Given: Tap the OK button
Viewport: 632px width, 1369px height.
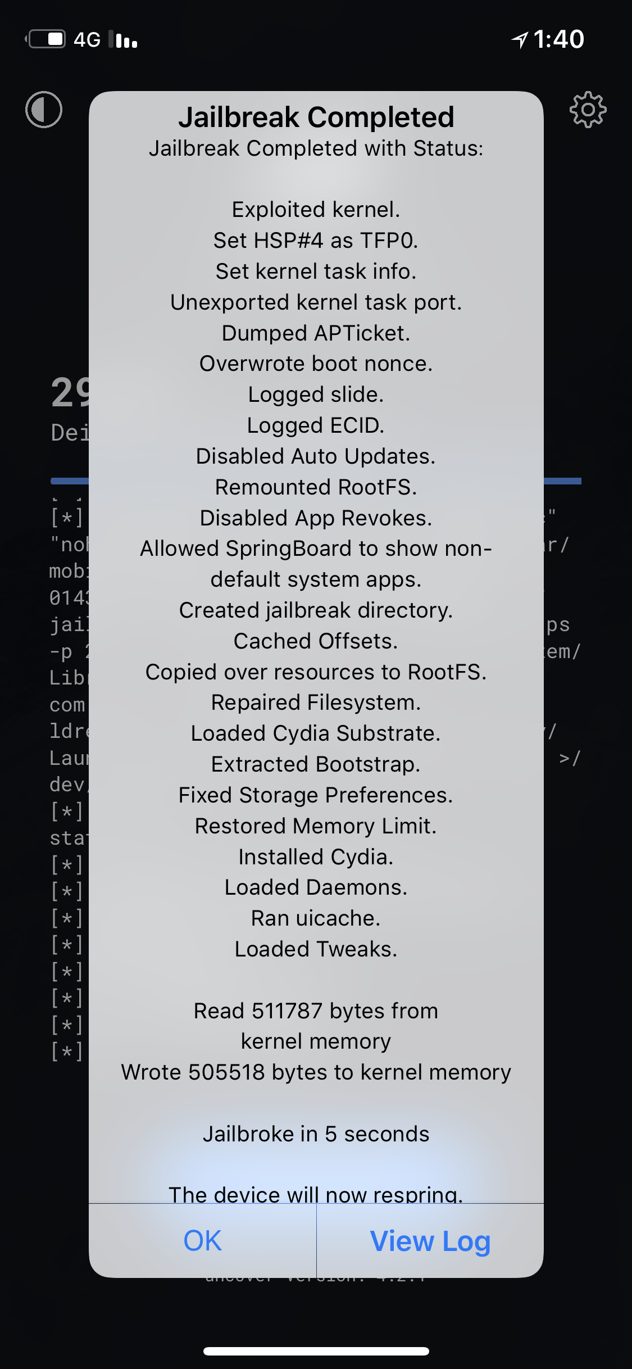Looking at the screenshot, I should 203,1240.
